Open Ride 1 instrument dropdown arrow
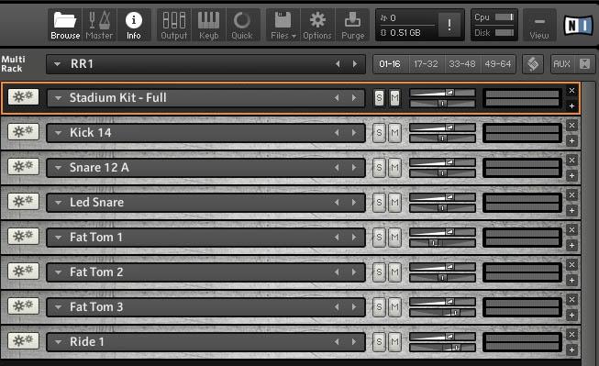The image size is (599, 366). coord(58,342)
